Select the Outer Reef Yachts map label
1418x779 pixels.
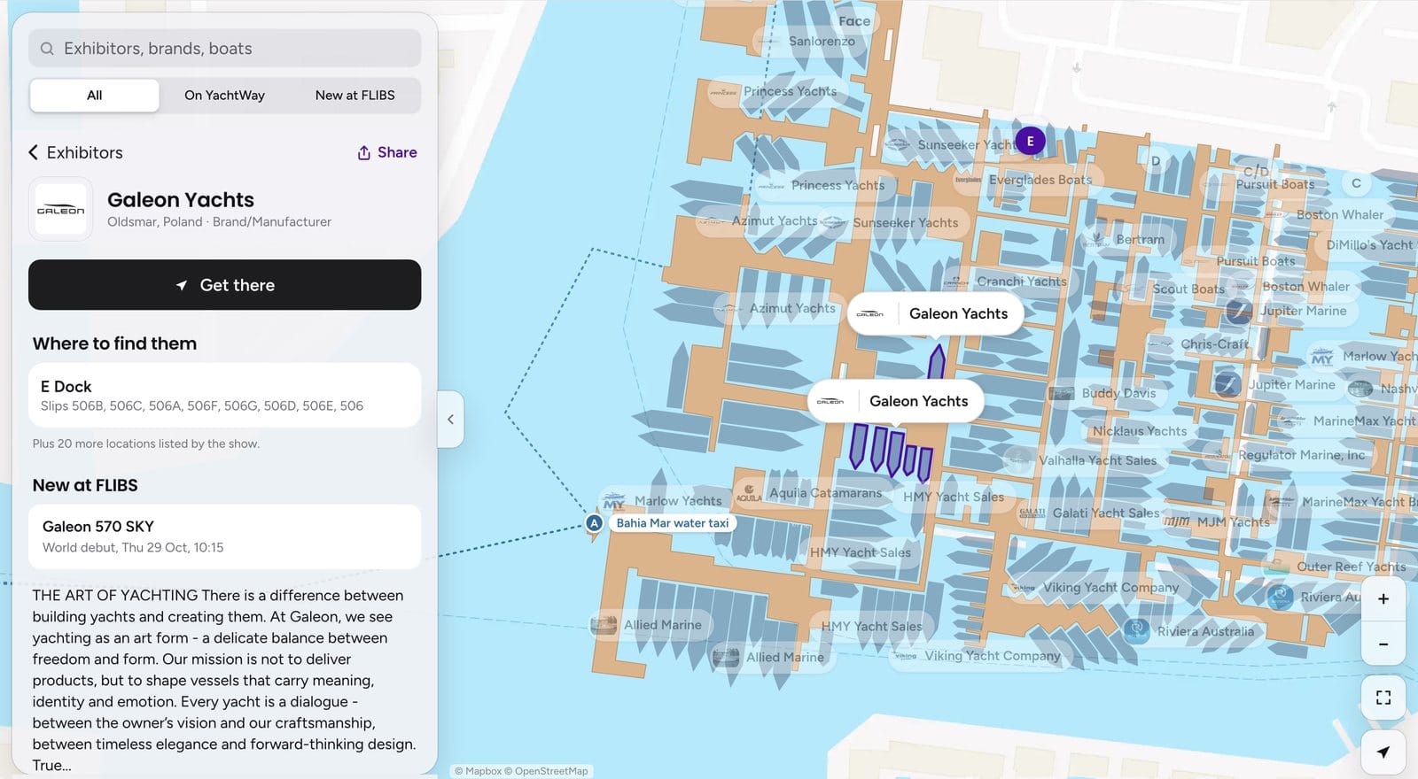pyautogui.click(x=1338, y=567)
